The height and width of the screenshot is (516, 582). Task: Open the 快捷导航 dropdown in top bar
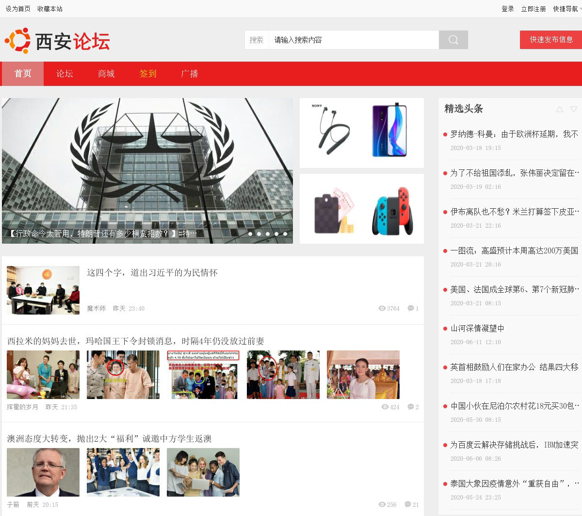pyautogui.click(x=565, y=9)
